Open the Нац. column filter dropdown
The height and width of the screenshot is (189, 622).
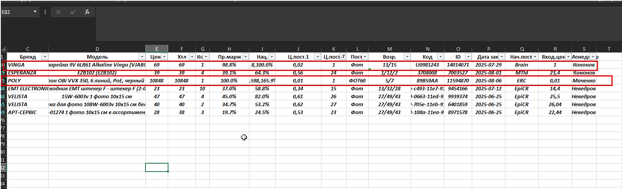tap(272, 57)
